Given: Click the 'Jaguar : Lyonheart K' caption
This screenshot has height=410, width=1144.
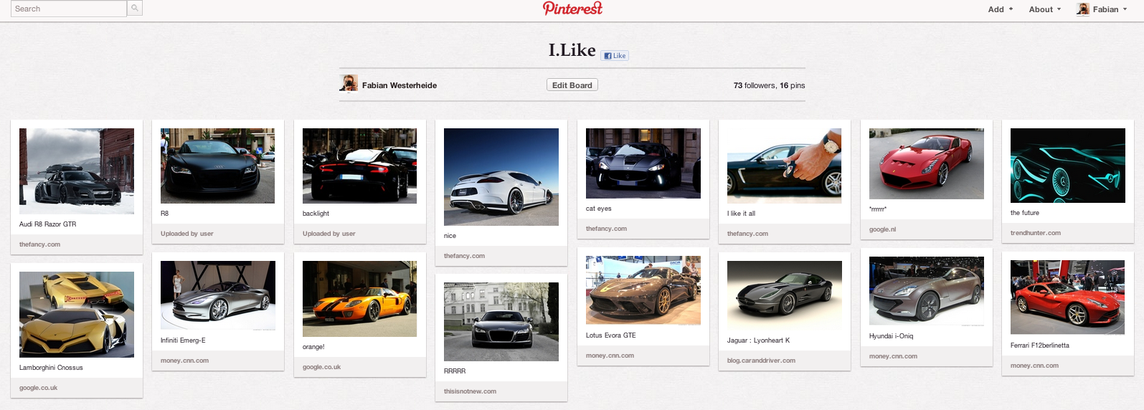Looking at the screenshot, I should point(758,340).
